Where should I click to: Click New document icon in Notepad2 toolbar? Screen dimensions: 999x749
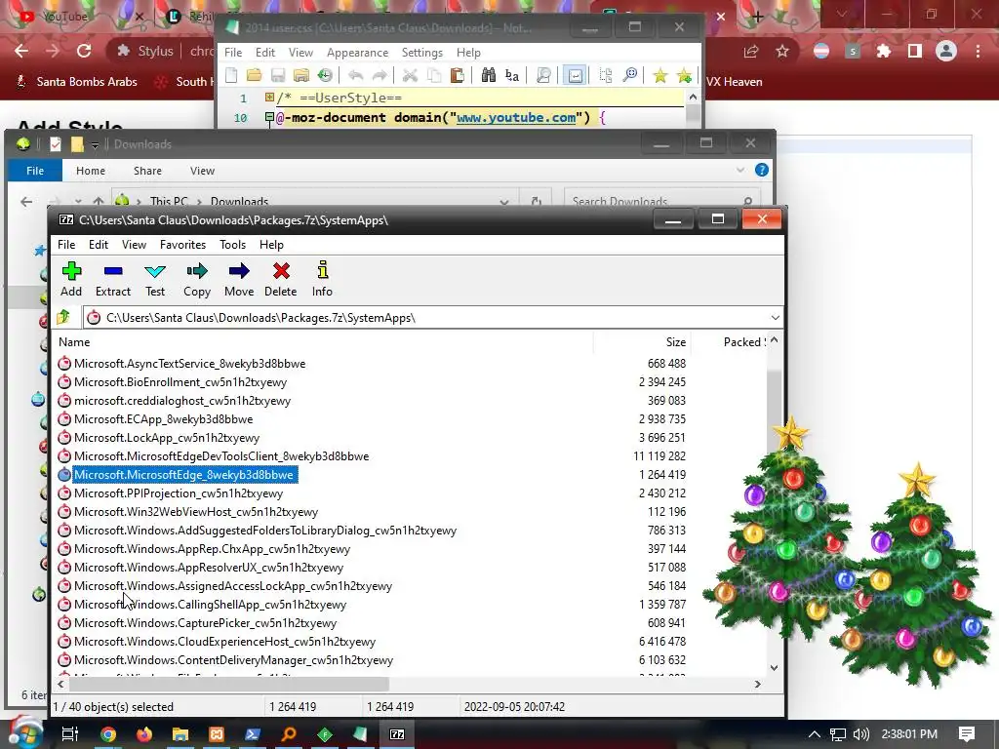(x=231, y=76)
